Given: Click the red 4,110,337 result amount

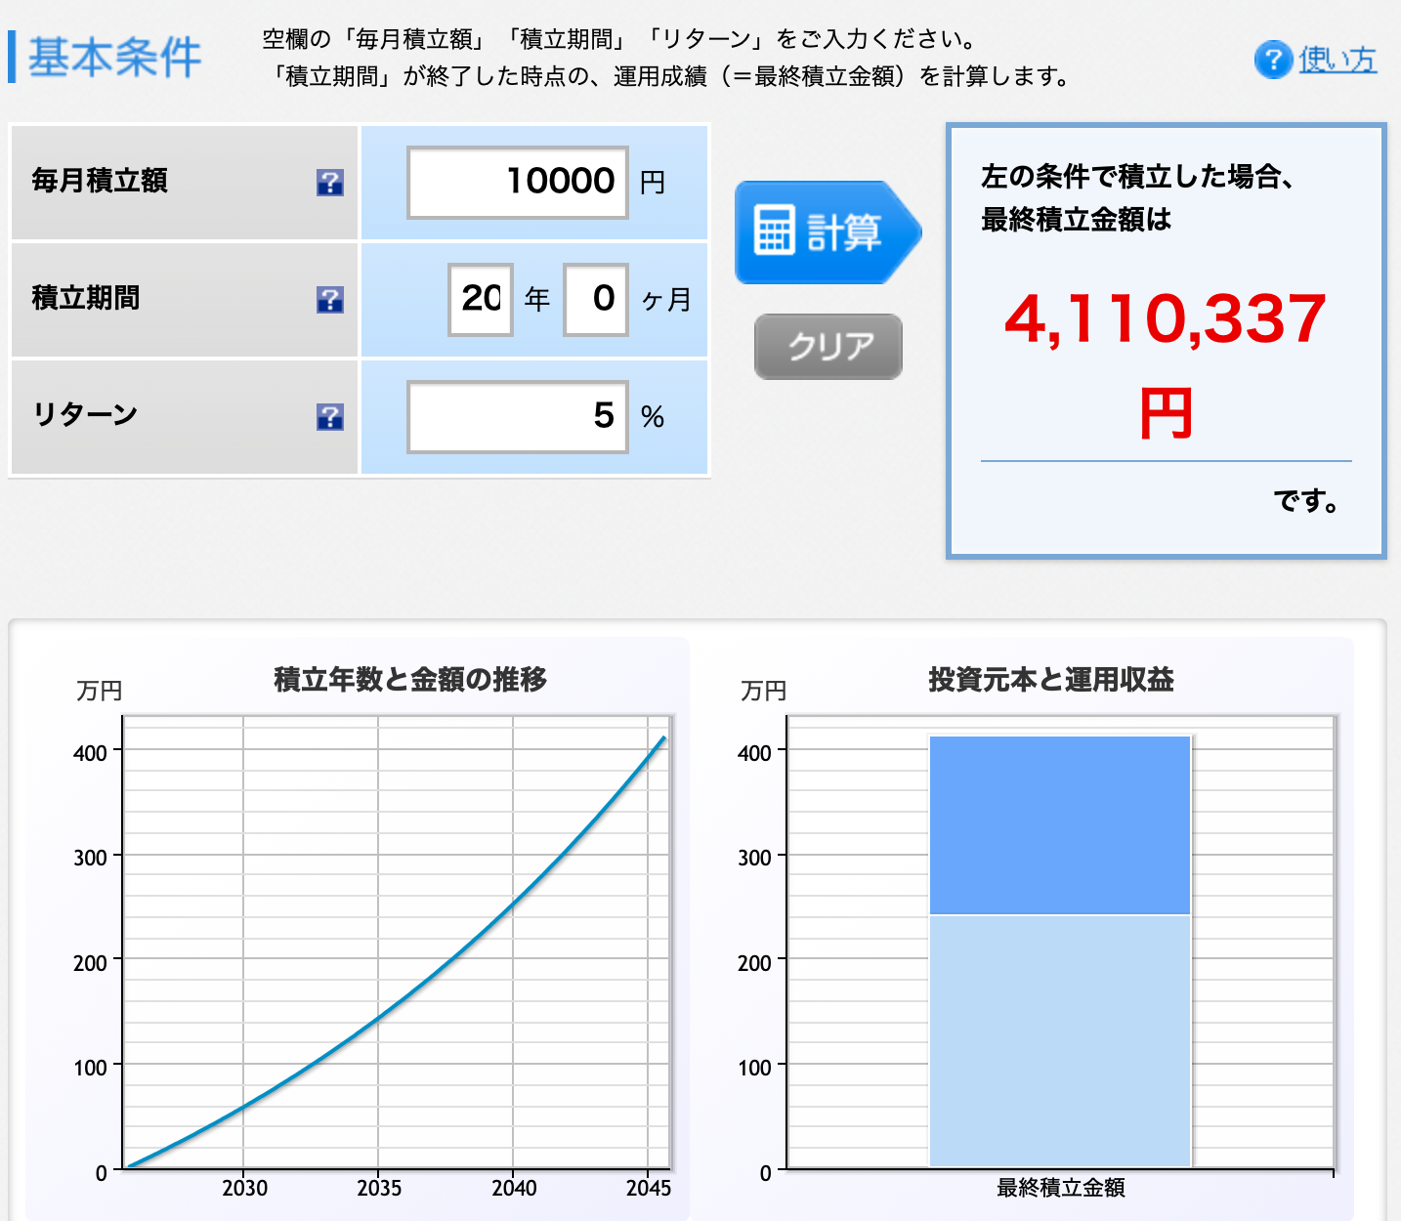Looking at the screenshot, I should [x=1165, y=319].
